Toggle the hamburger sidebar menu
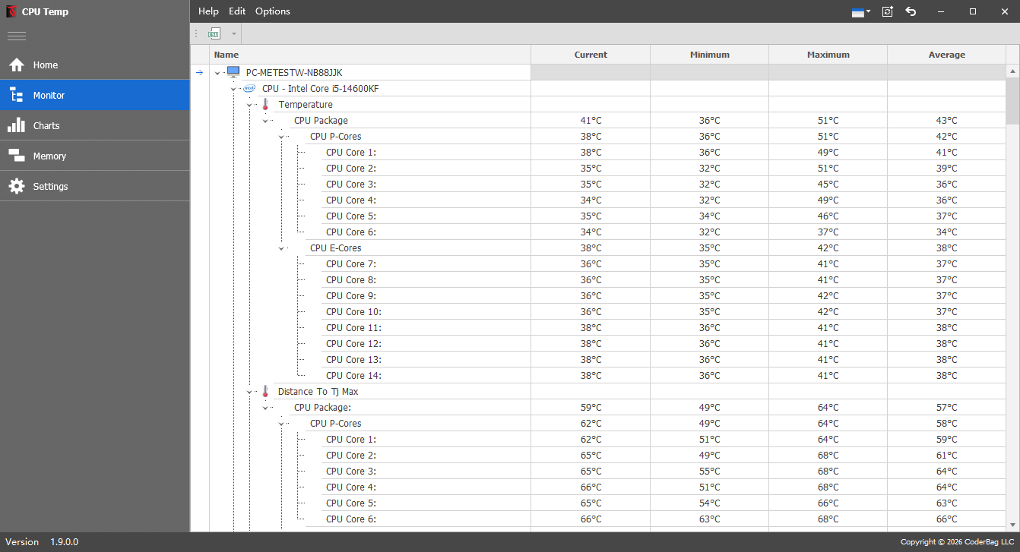1020x552 pixels. (17, 36)
